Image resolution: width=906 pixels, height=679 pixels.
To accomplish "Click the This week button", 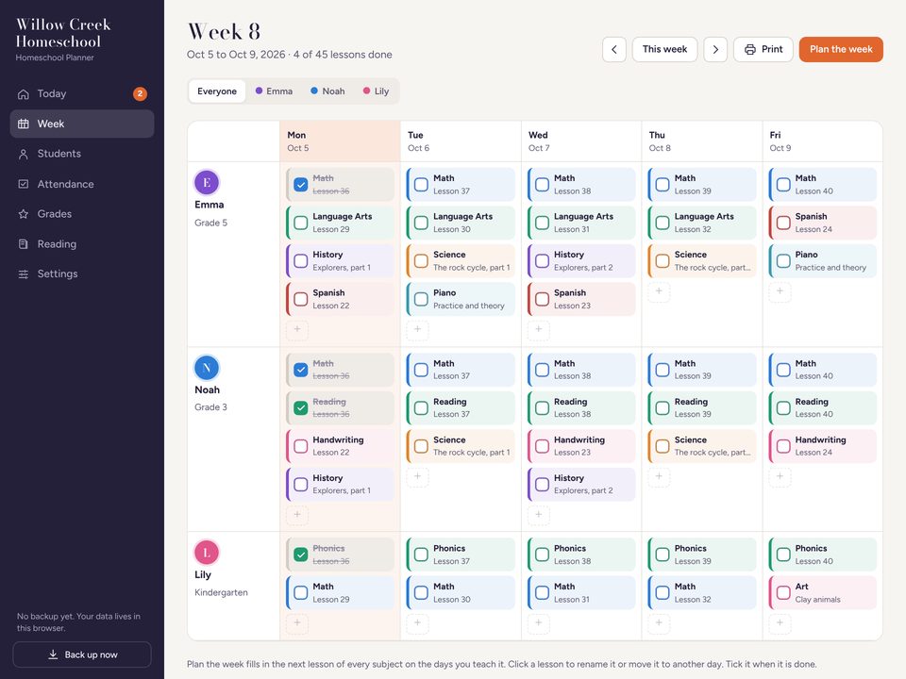I will click(664, 50).
